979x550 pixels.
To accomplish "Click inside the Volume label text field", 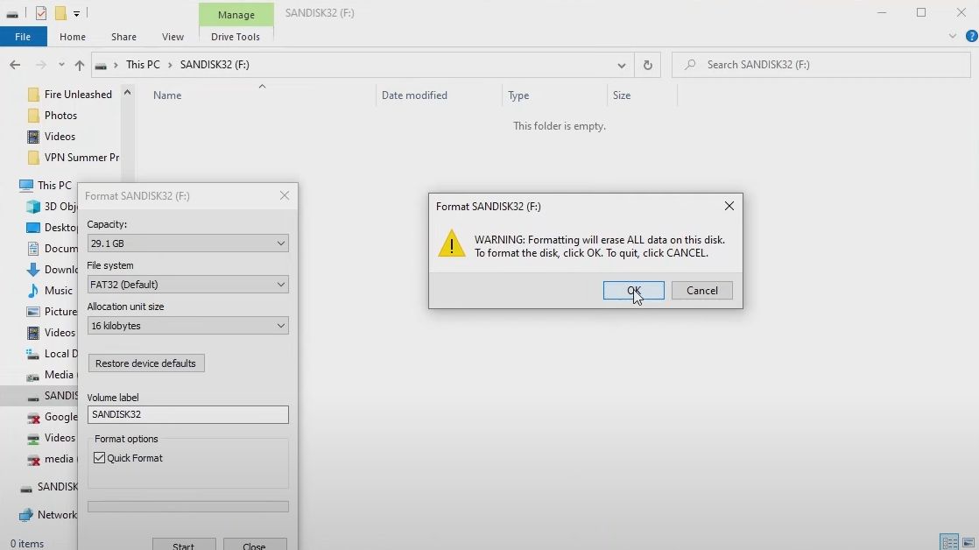I will (x=187, y=414).
